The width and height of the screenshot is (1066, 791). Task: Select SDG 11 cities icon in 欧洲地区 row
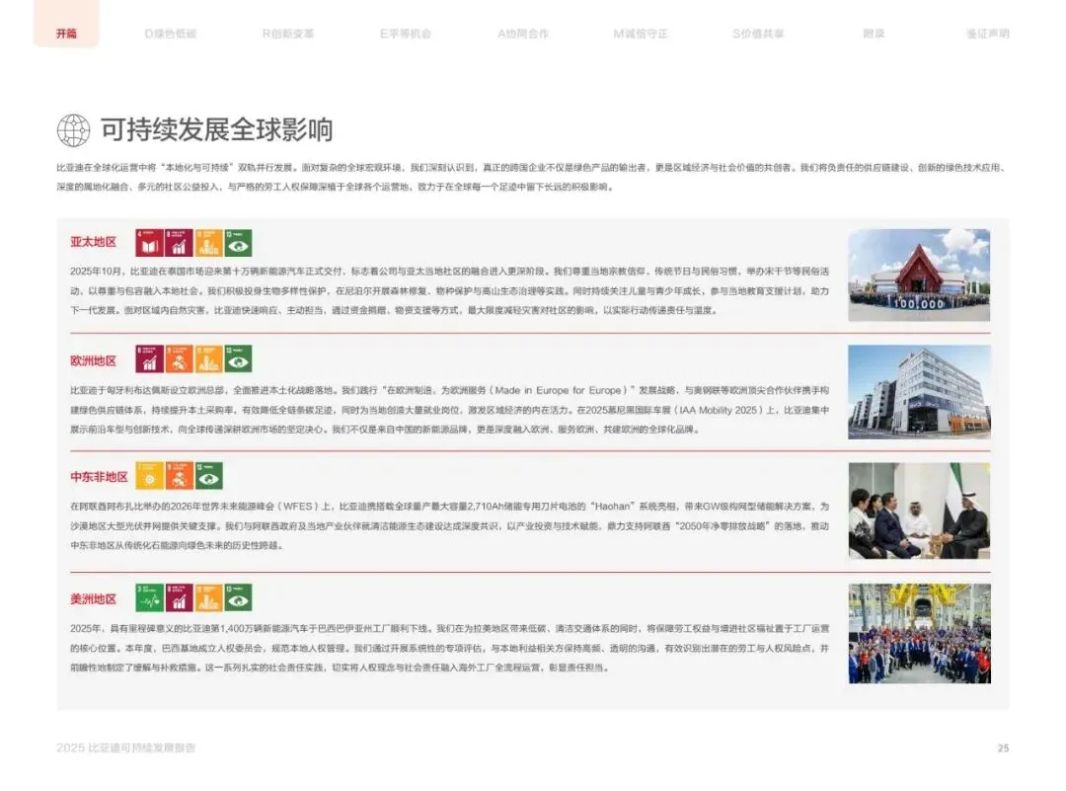[x=208, y=359]
